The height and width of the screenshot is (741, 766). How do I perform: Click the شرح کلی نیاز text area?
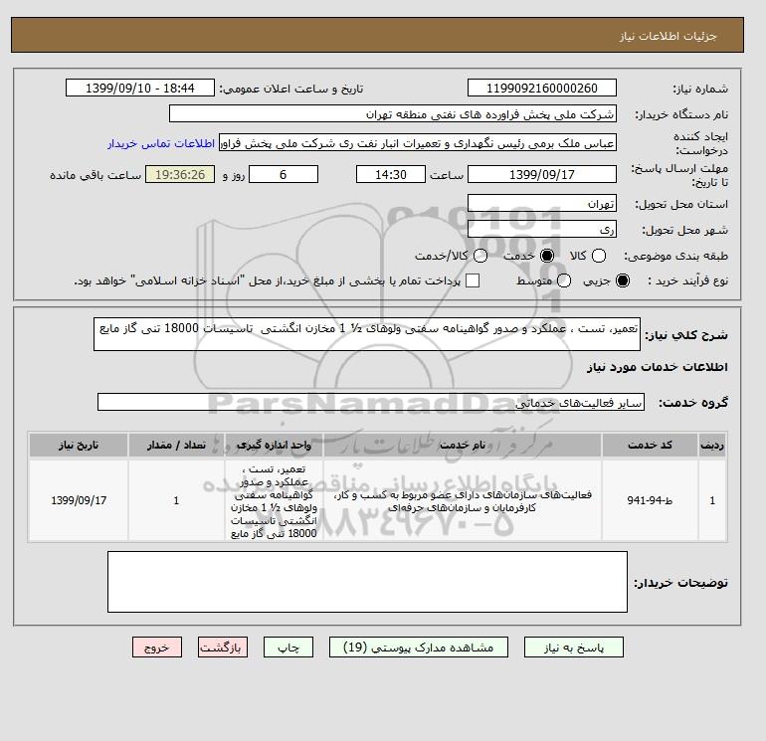[x=367, y=334]
